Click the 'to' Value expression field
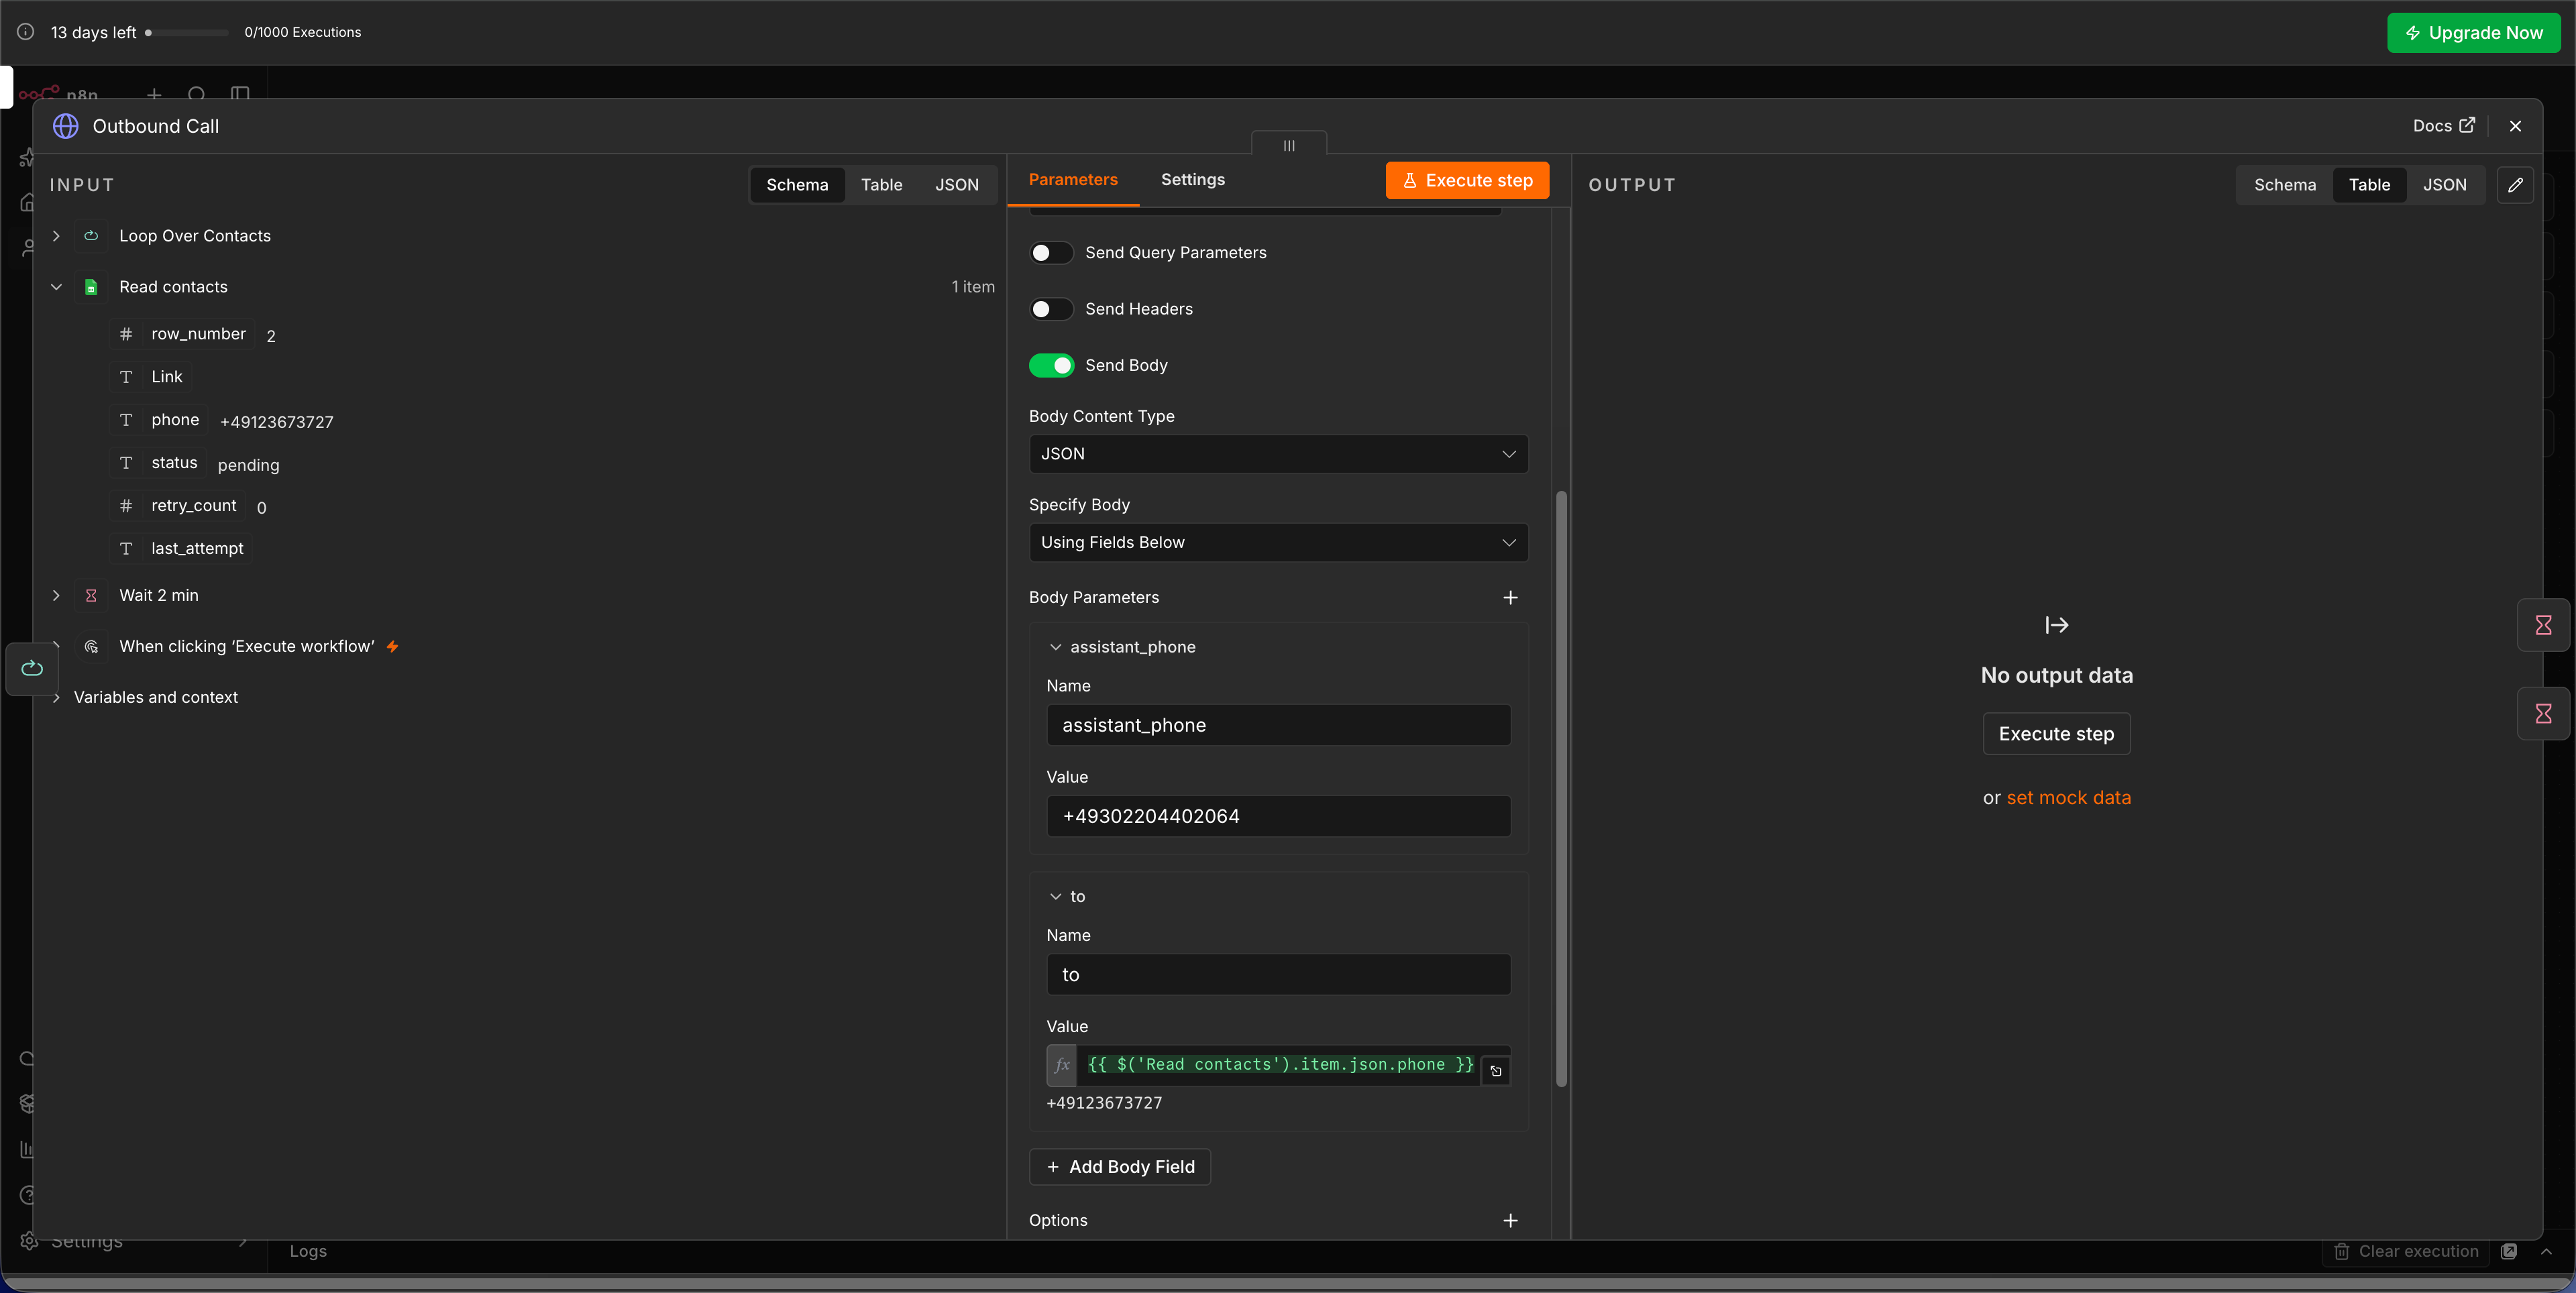 (1279, 1065)
